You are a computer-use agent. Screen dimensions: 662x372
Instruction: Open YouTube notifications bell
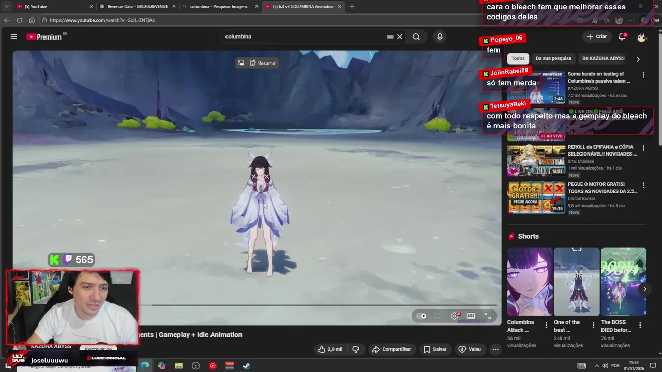coord(622,37)
